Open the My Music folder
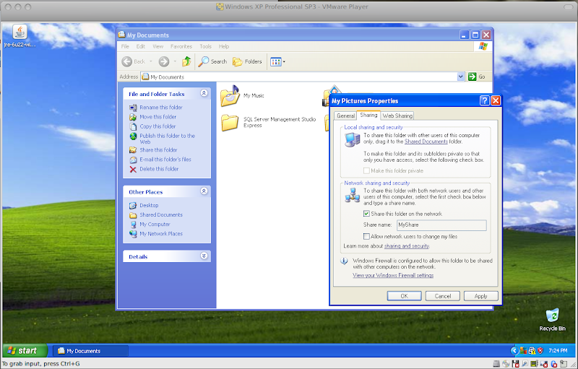Screen dimensions: 578x369 pos(230,95)
